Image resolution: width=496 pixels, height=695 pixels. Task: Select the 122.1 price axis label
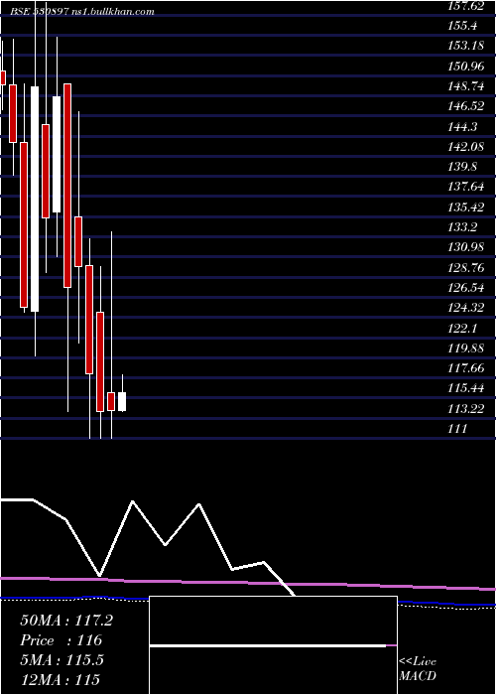[x=462, y=328]
